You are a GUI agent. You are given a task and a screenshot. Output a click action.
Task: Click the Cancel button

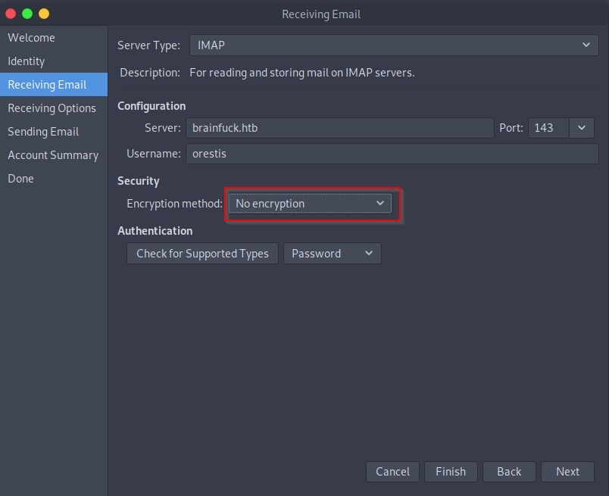392,471
